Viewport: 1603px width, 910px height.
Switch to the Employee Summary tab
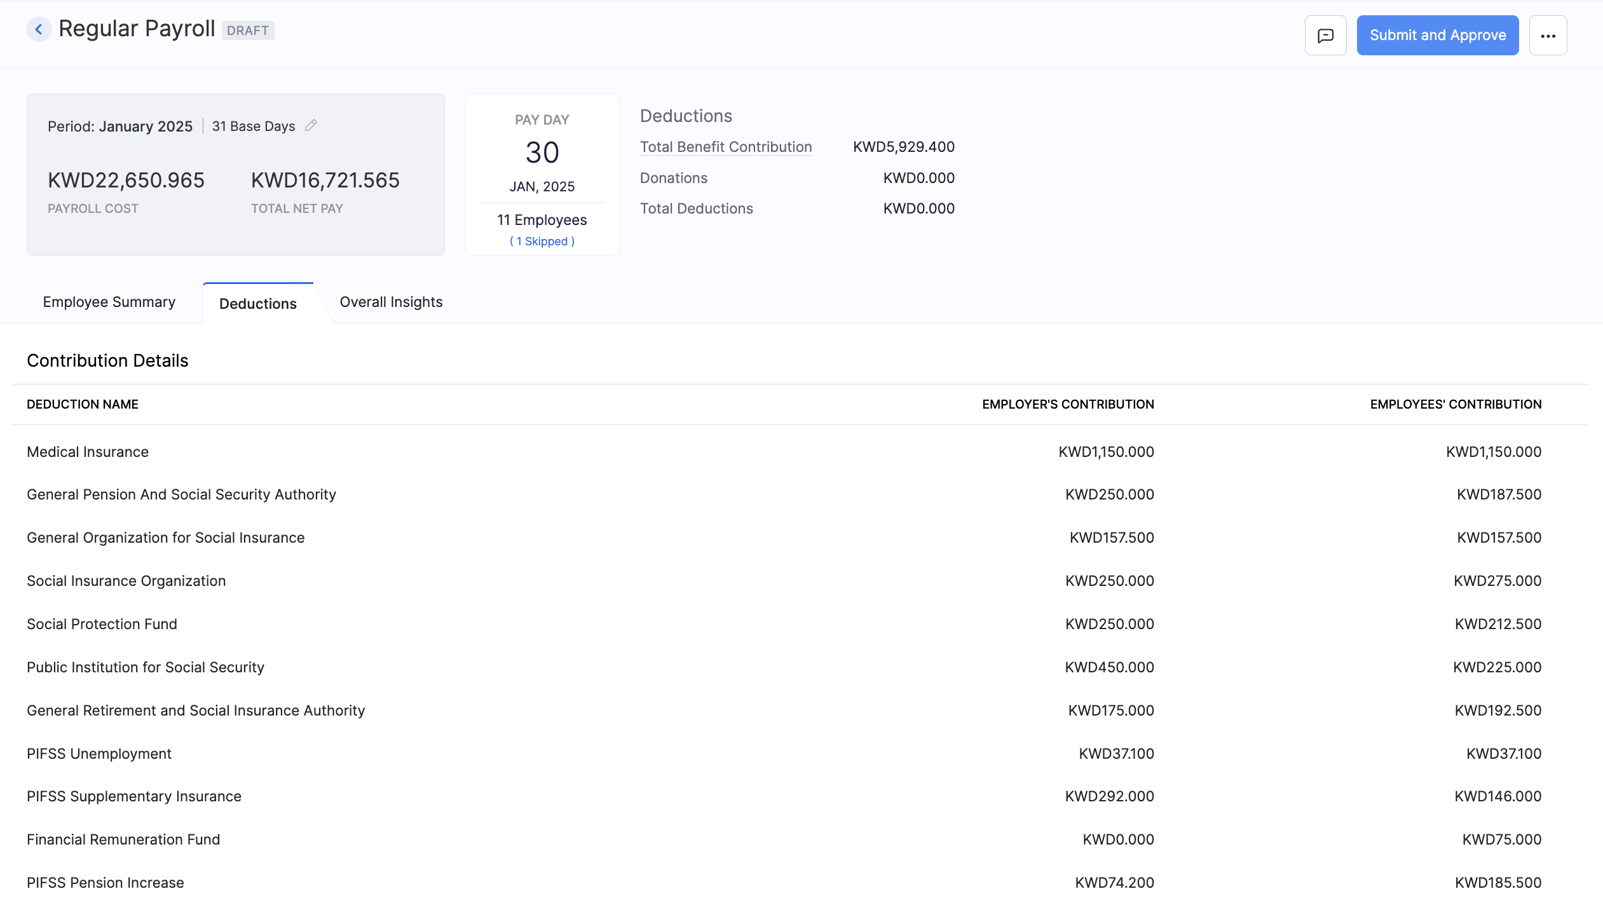pos(109,302)
